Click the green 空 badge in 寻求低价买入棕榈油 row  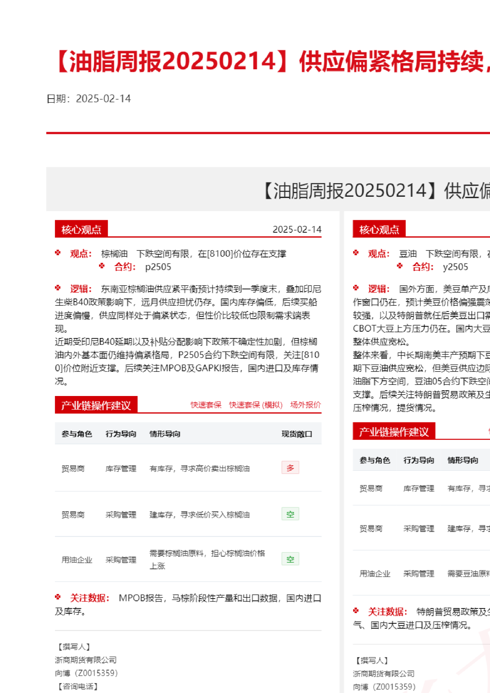pos(290,514)
